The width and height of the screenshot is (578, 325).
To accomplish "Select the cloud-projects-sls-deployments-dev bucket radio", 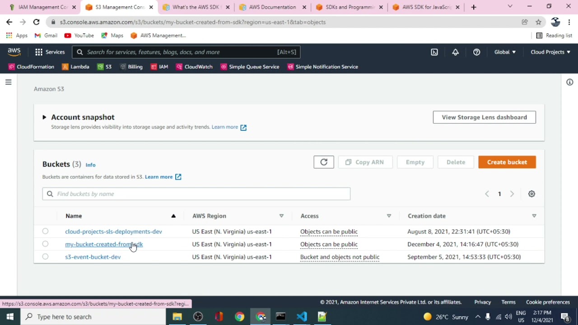I will point(45,231).
